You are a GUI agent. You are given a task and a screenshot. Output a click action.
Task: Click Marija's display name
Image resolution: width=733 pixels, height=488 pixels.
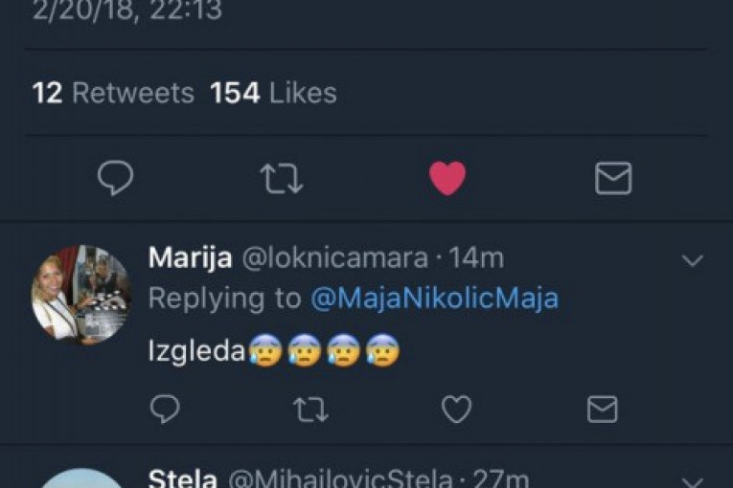point(190,258)
